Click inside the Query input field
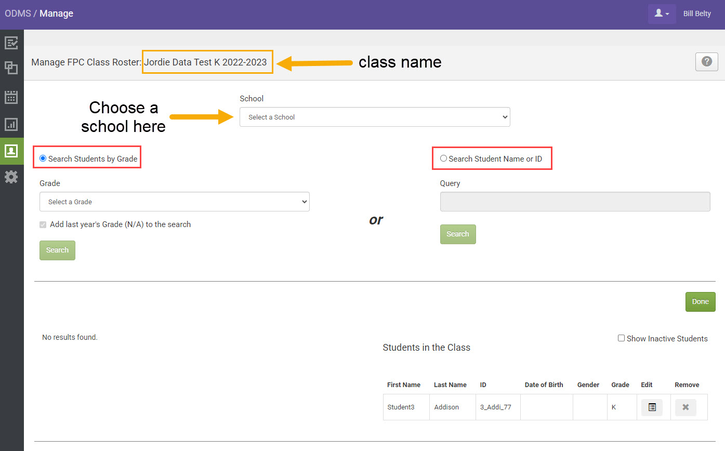 pos(575,202)
